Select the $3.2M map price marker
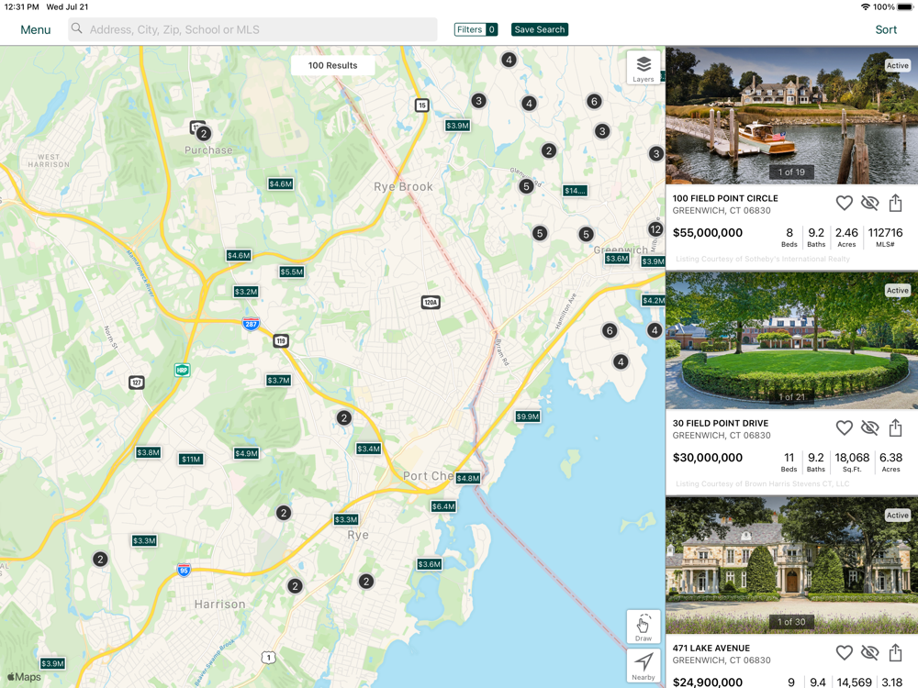 point(246,292)
